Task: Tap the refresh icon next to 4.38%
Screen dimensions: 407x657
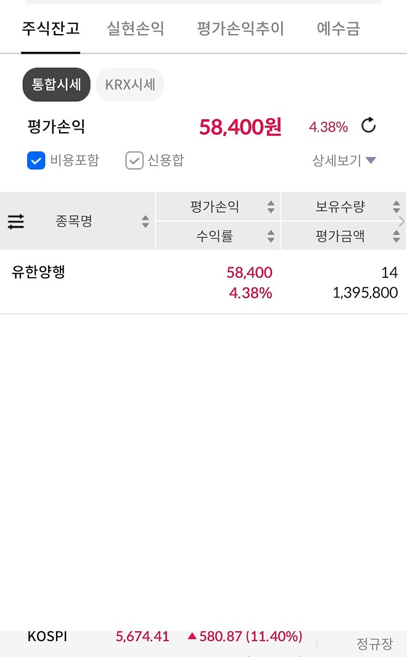Action: 368,125
